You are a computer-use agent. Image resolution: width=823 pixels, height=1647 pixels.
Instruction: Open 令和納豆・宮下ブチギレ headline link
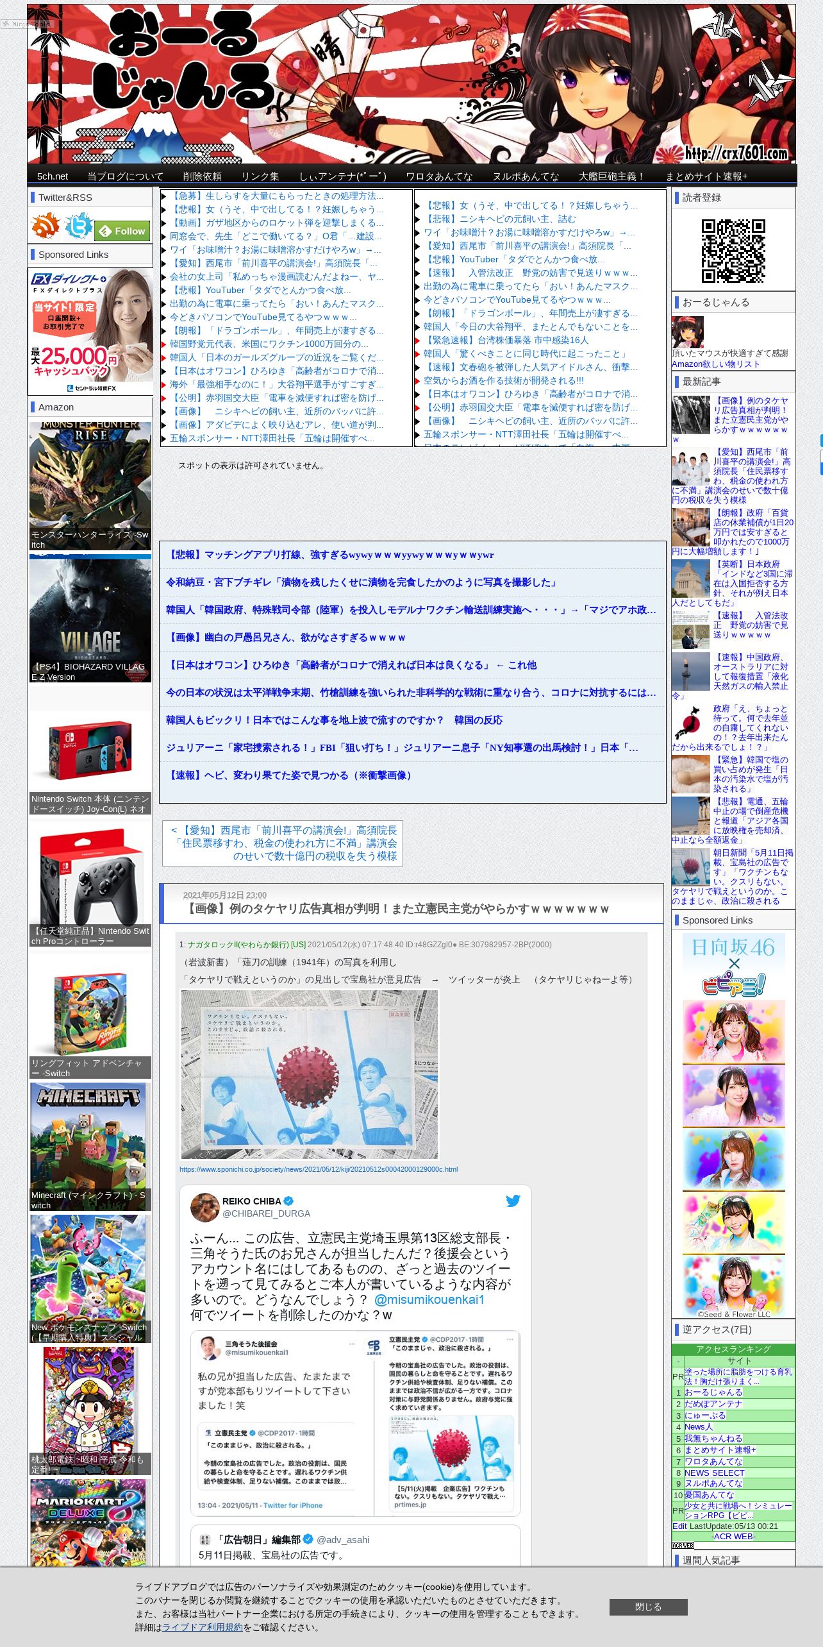[x=362, y=582]
